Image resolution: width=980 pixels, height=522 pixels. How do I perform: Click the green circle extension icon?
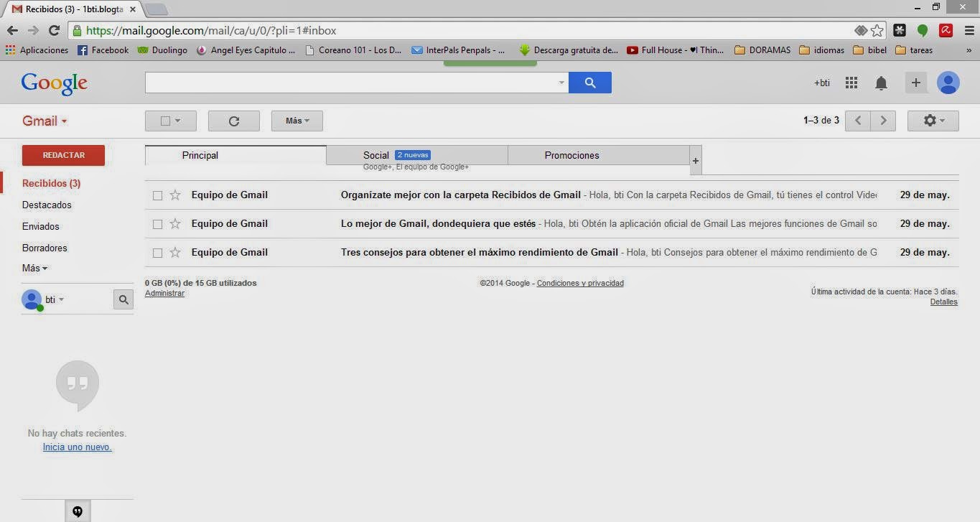(x=923, y=31)
